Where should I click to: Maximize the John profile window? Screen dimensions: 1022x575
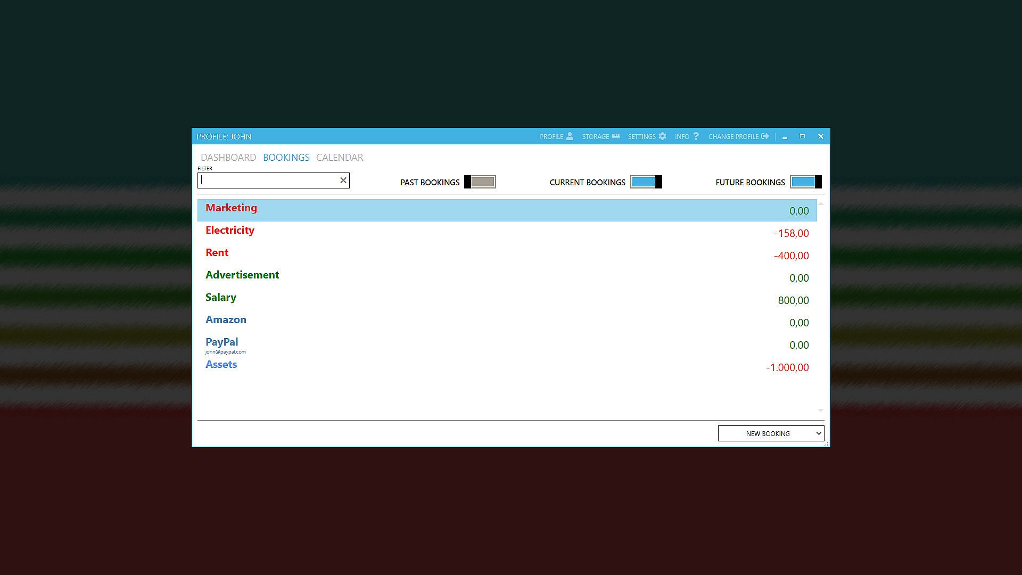tap(802, 136)
